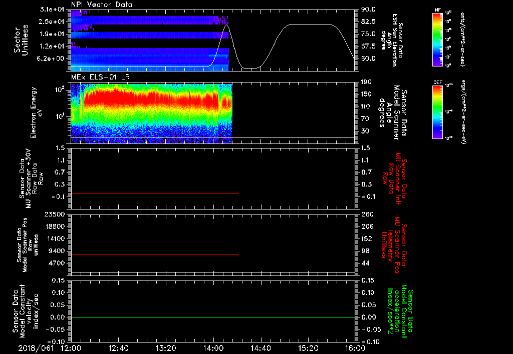Click the "Model Scanner Pos Raw" axis label
The image size is (513, 354).
tap(27, 245)
